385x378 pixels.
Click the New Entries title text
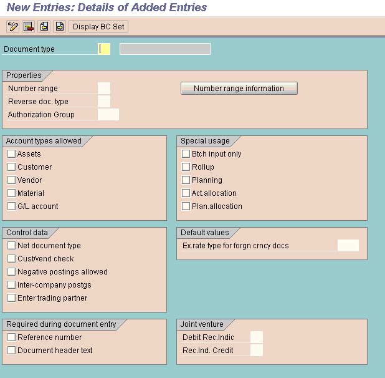(107, 7)
